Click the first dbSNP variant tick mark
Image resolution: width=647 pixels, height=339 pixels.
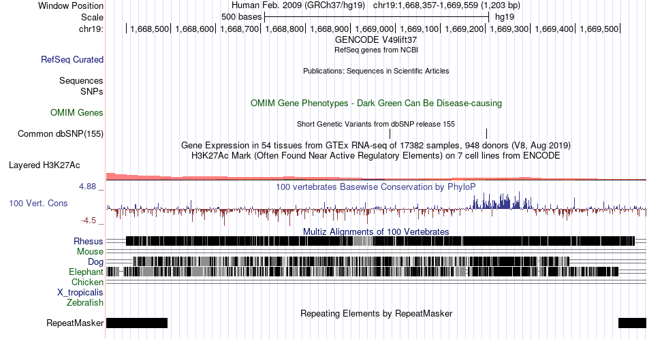390,133
